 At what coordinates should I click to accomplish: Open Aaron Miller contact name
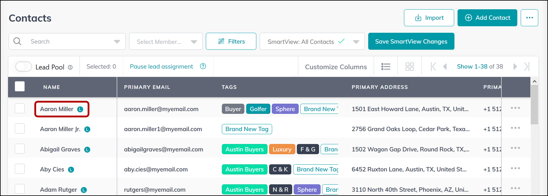pyautogui.click(x=57, y=109)
